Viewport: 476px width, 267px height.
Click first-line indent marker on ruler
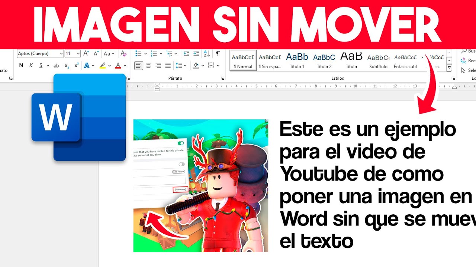pos(157,85)
